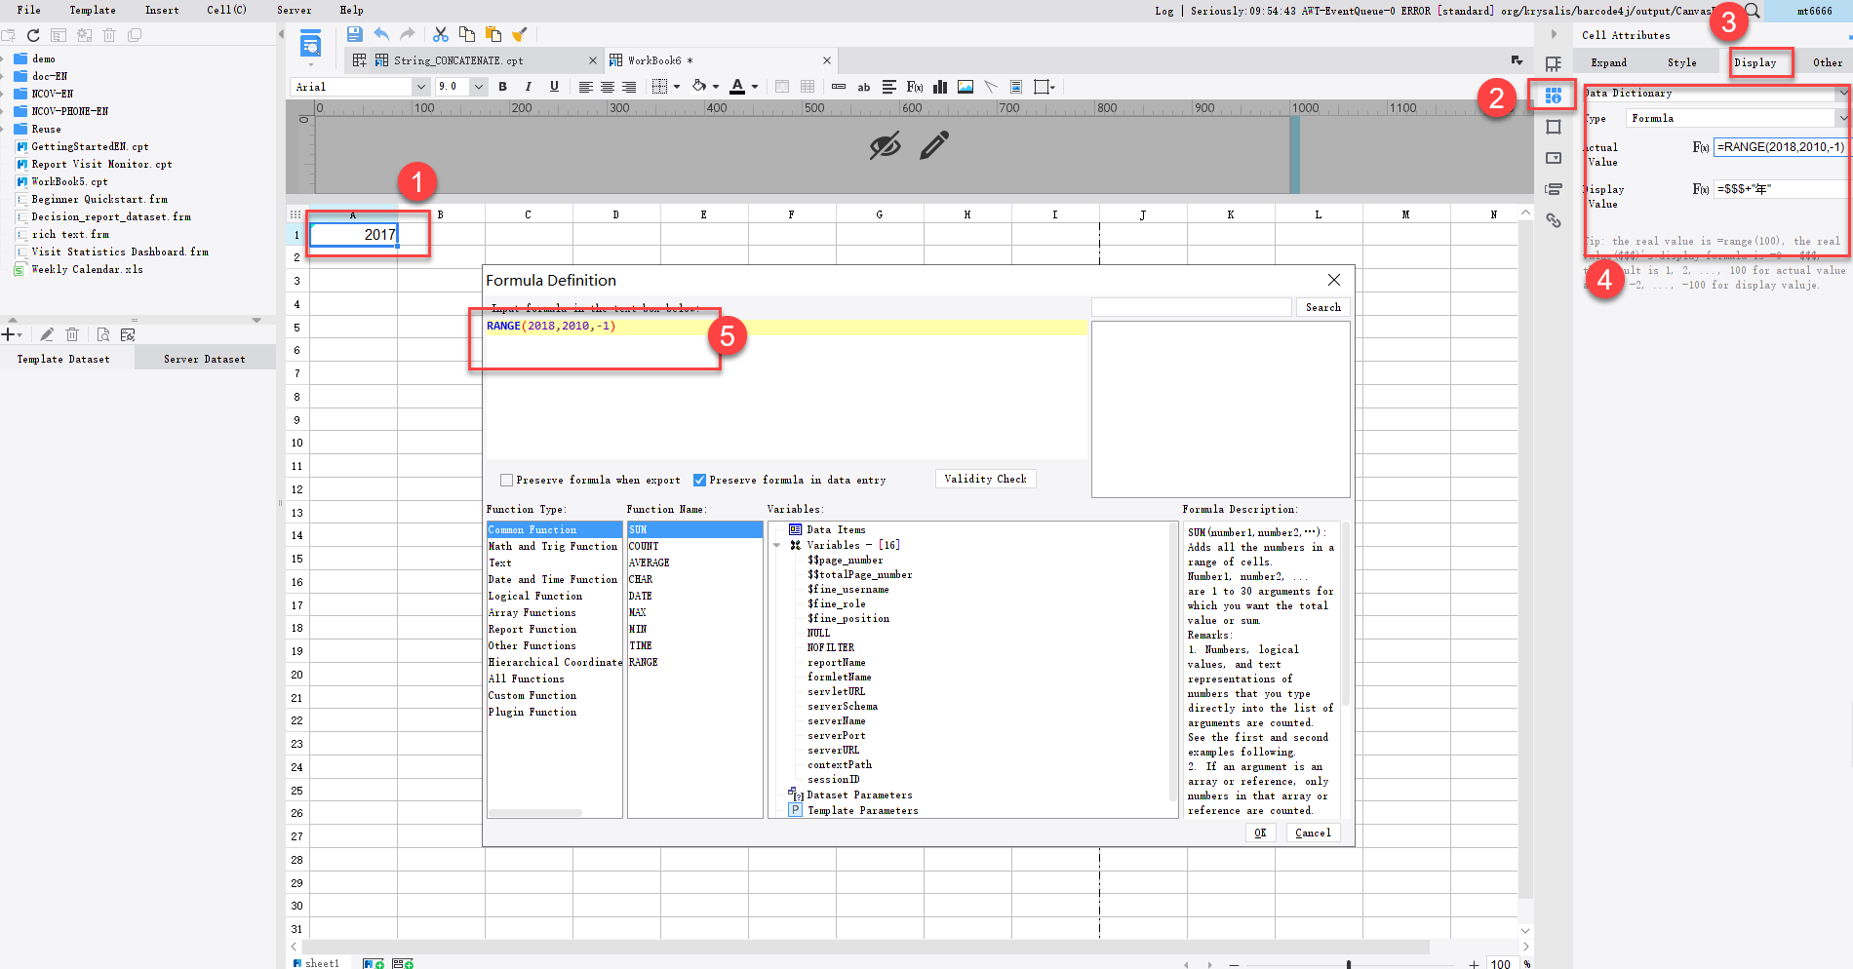Run the Validity Check button
Image resolution: width=1853 pixels, height=969 pixels.
pyautogui.click(x=985, y=479)
